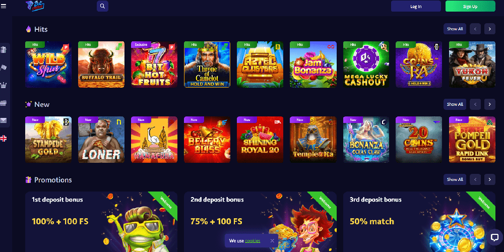Advance Hits carousel with right chevron
Image resolution: width=504 pixels, height=252 pixels.
(x=489, y=29)
